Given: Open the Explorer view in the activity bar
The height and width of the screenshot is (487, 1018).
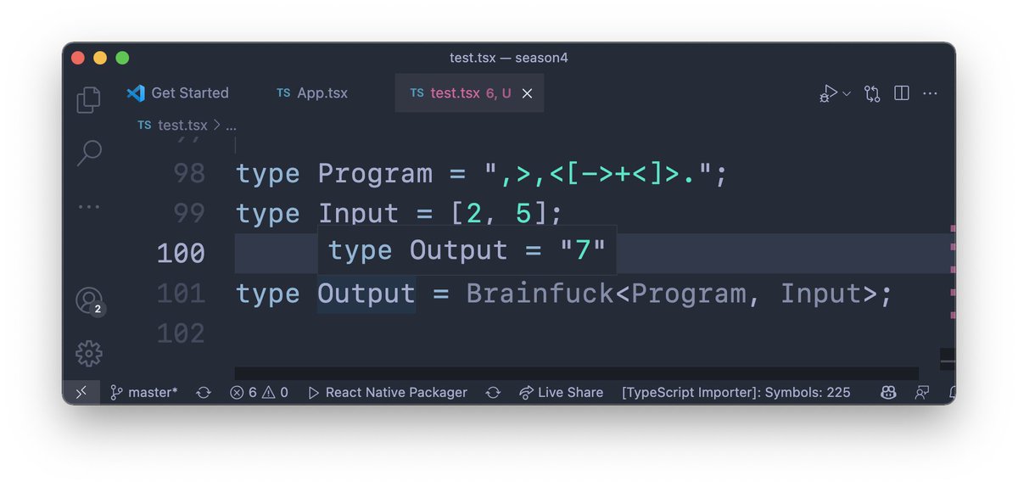Looking at the screenshot, I should click(x=89, y=99).
